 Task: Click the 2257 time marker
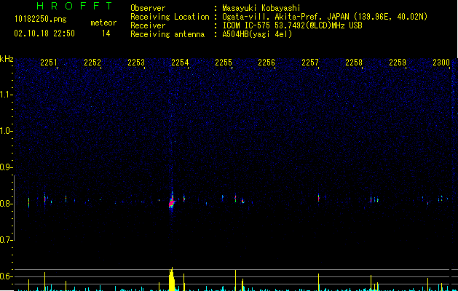tap(310, 63)
